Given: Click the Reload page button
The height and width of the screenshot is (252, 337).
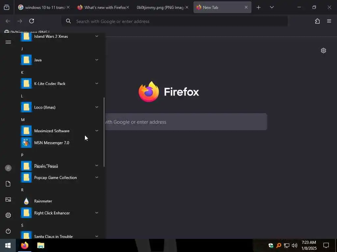Looking at the screenshot, I should pyautogui.click(x=32, y=21).
